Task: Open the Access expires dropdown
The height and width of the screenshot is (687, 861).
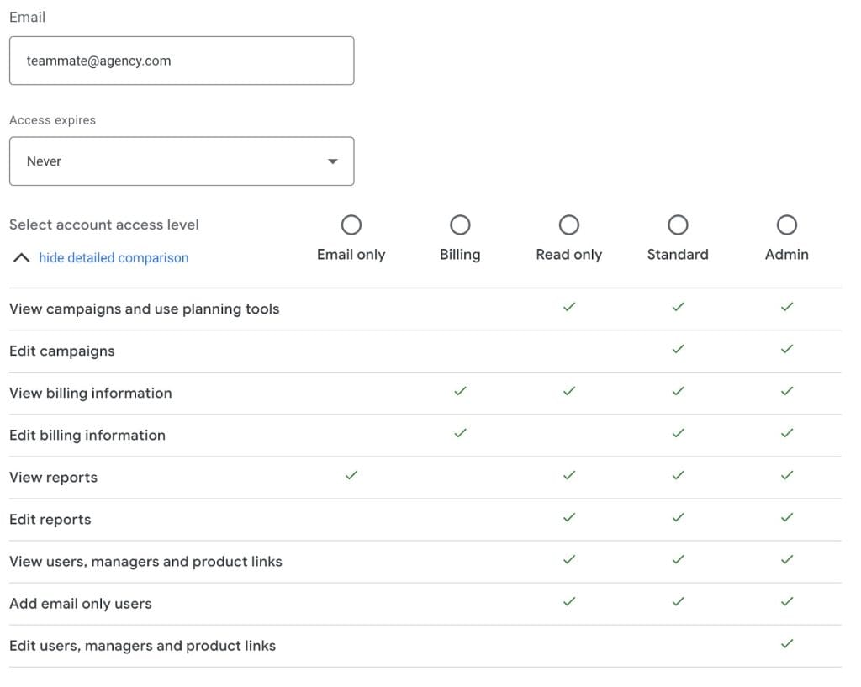Action: click(x=182, y=161)
